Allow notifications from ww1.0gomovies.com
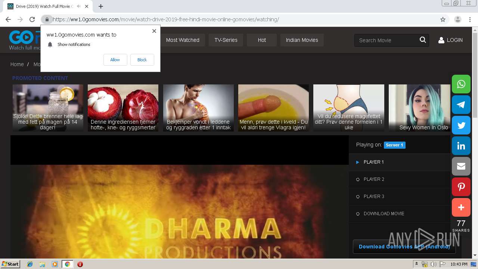The image size is (478, 269). pyautogui.click(x=115, y=60)
